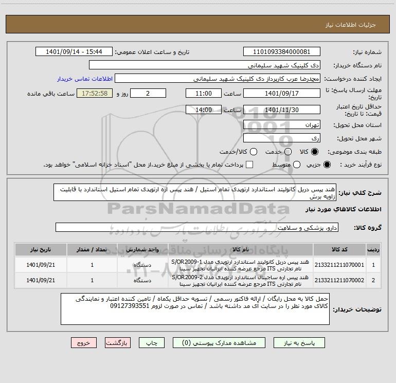The image size is (396, 383).
Task: Click the پاسخ به نیاز button
Action: coord(299,343)
